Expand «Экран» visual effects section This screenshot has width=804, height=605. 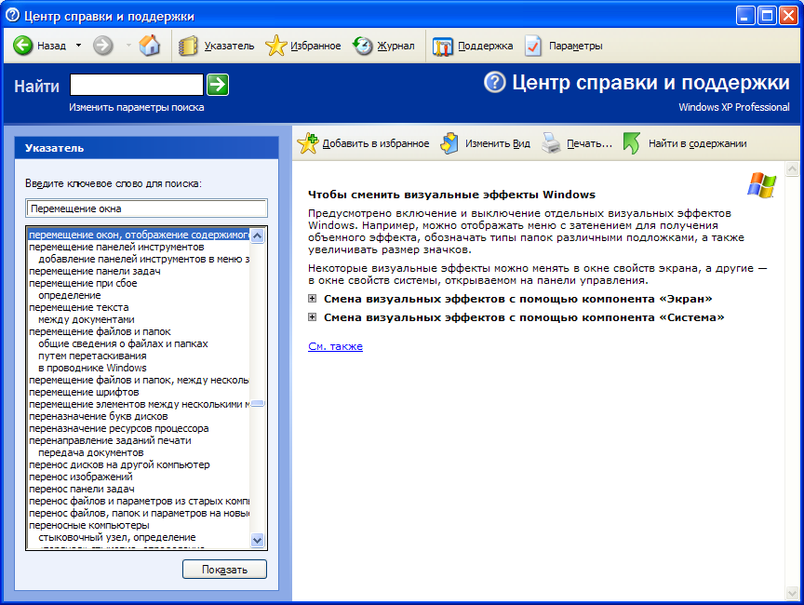312,299
